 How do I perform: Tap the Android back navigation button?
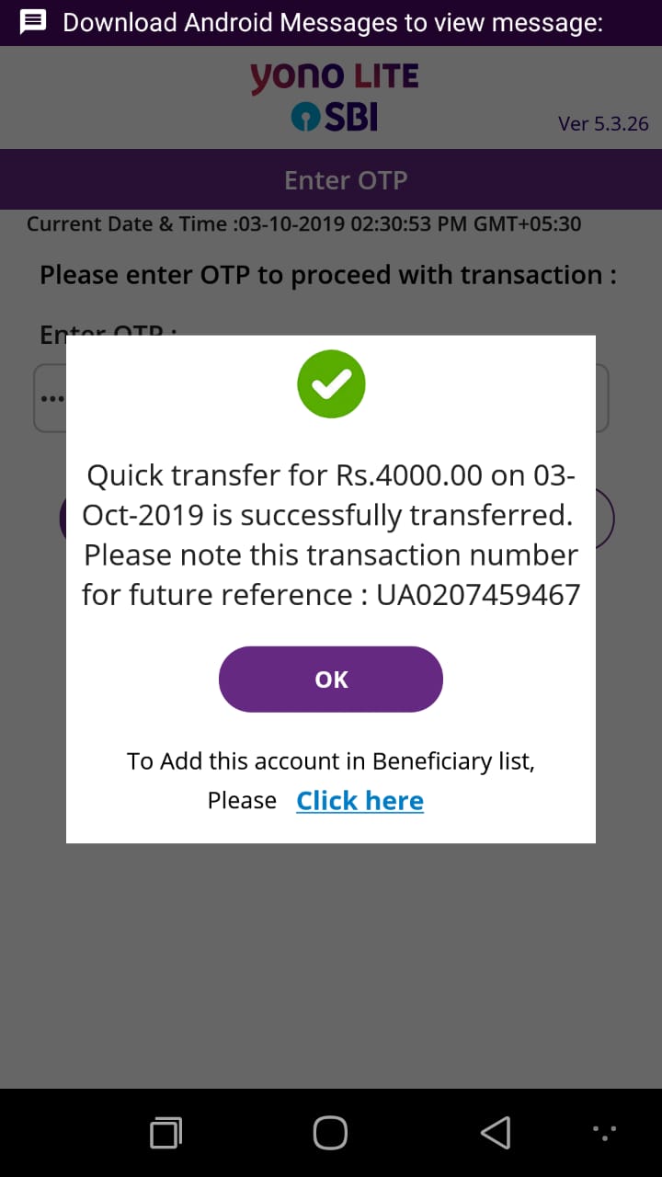(x=496, y=1132)
